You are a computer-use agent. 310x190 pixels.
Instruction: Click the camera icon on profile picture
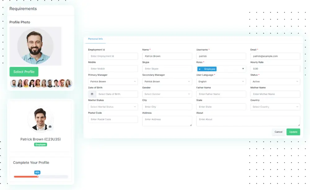tap(50, 127)
